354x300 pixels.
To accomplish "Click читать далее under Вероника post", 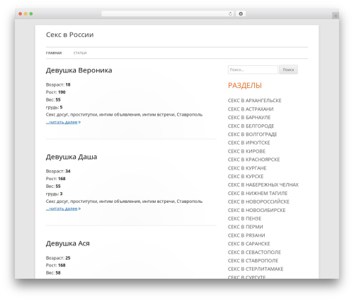I will [63, 122].
